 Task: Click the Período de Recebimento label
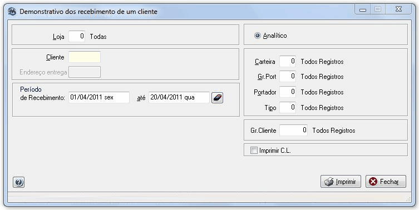(x=42, y=93)
